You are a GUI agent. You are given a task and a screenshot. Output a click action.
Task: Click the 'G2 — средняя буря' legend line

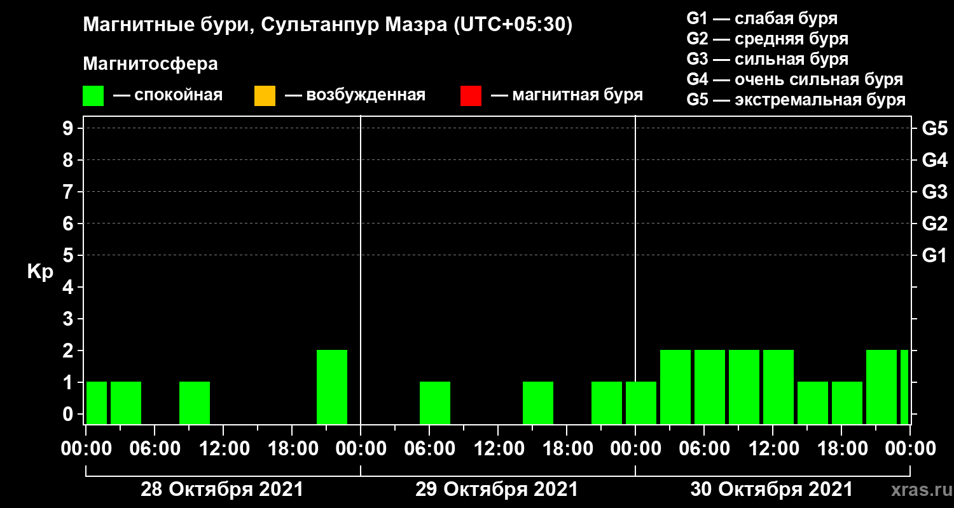[x=767, y=38]
